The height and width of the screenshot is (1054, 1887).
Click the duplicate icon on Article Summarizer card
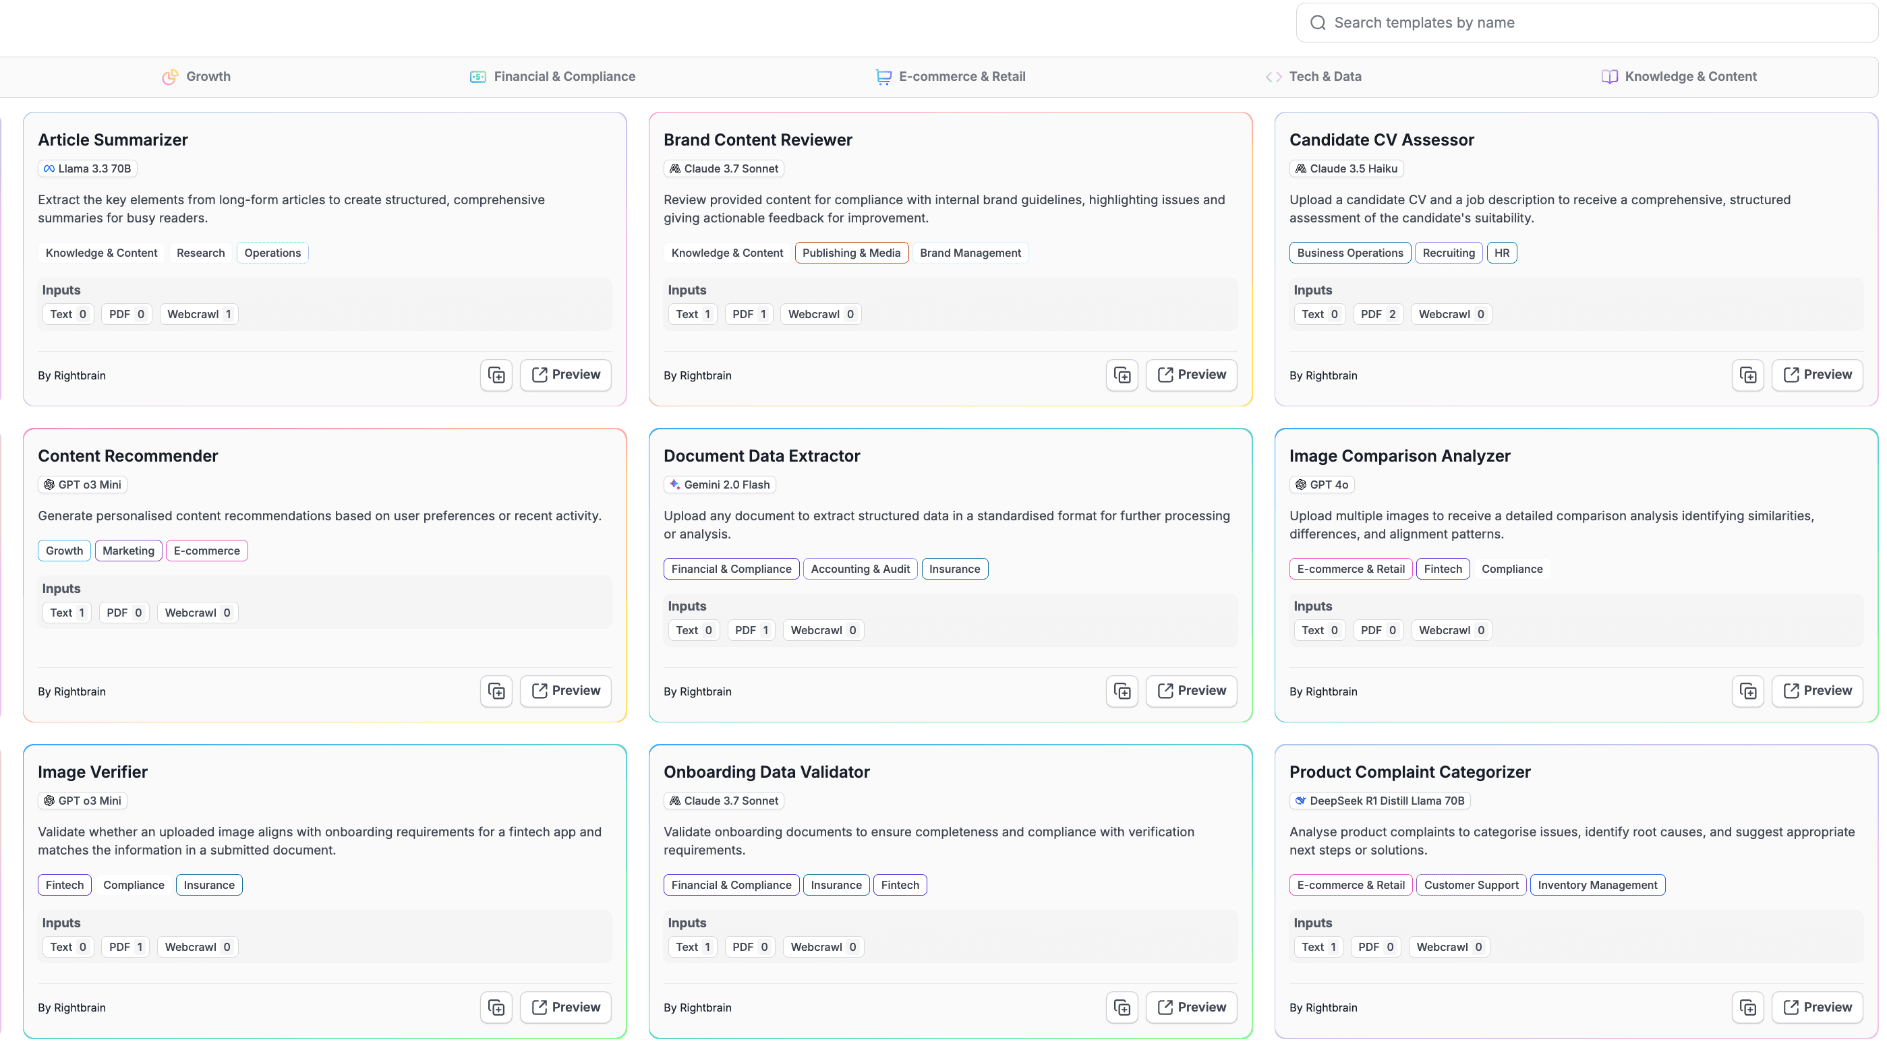(496, 375)
